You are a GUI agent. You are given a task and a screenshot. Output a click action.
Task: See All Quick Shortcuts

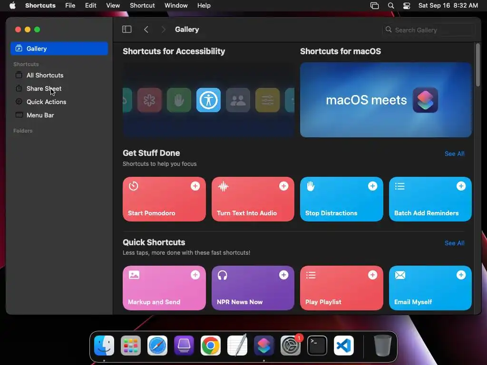point(454,243)
